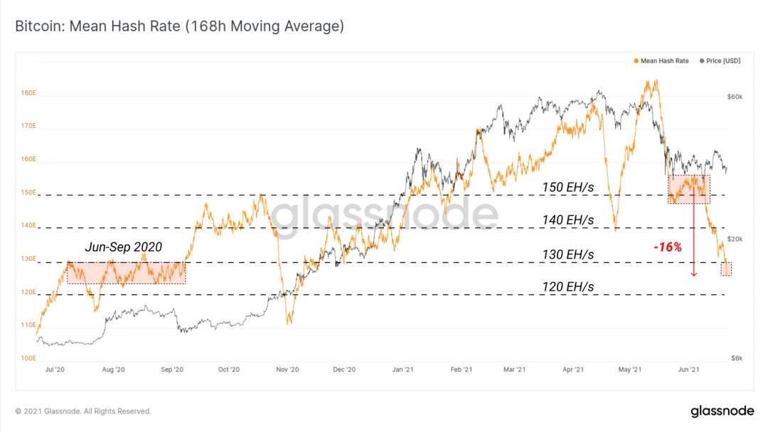Screen dimensions: 768x432
Task: Click the orange Mean Hash Rate legend dot
Action: [636, 60]
